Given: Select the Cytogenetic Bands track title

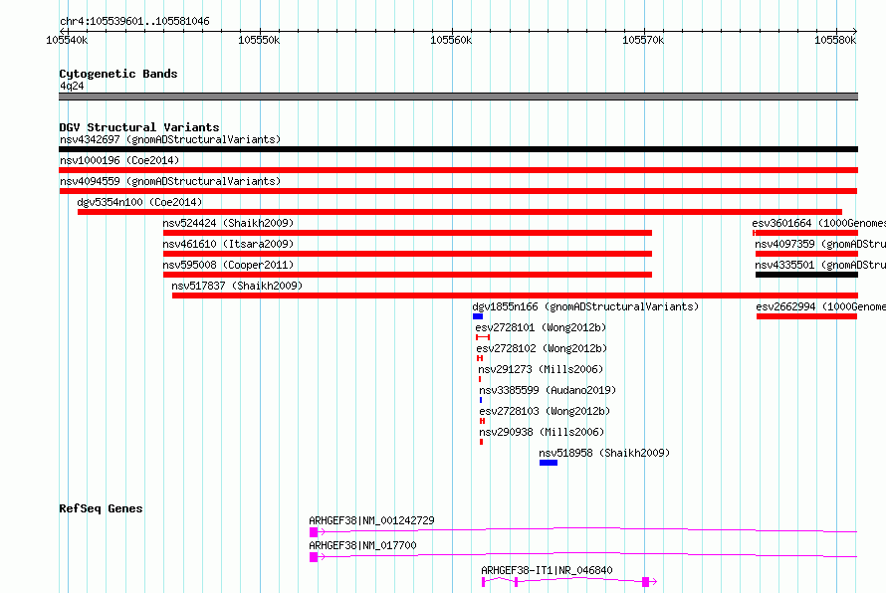Looking at the screenshot, I should point(118,74).
